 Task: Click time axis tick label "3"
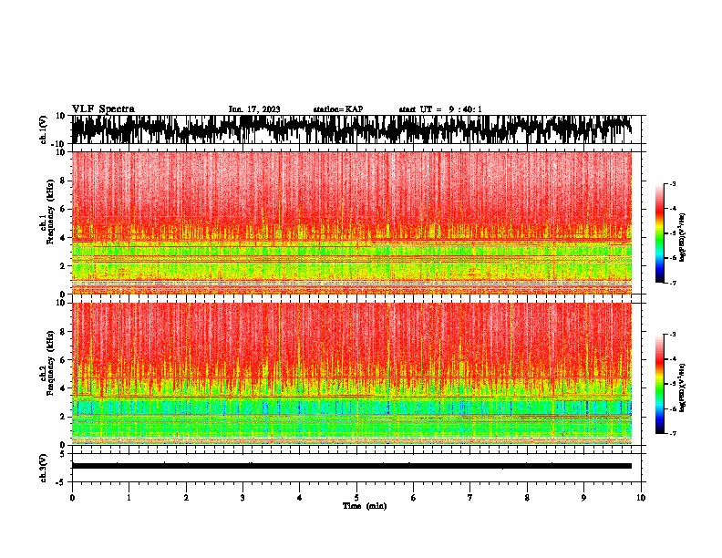pyautogui.click(x=242, y=498)
